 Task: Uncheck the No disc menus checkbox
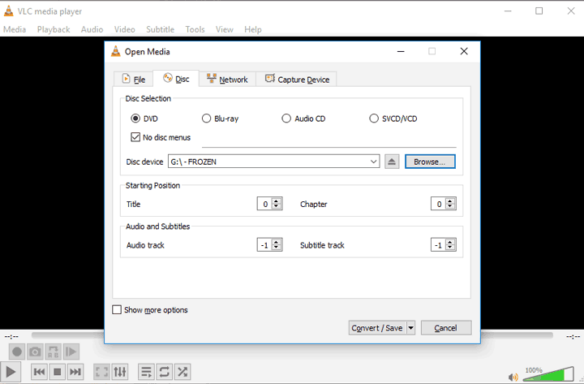click(x=135, y=137)
